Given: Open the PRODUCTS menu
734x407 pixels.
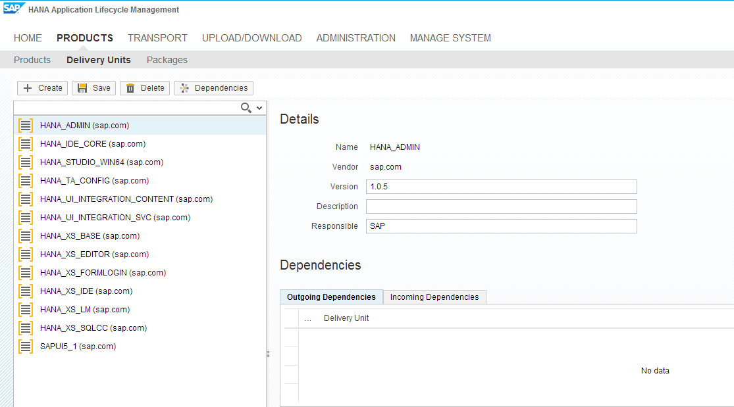Looking at the screenshot, I should [x=85, y=38].
